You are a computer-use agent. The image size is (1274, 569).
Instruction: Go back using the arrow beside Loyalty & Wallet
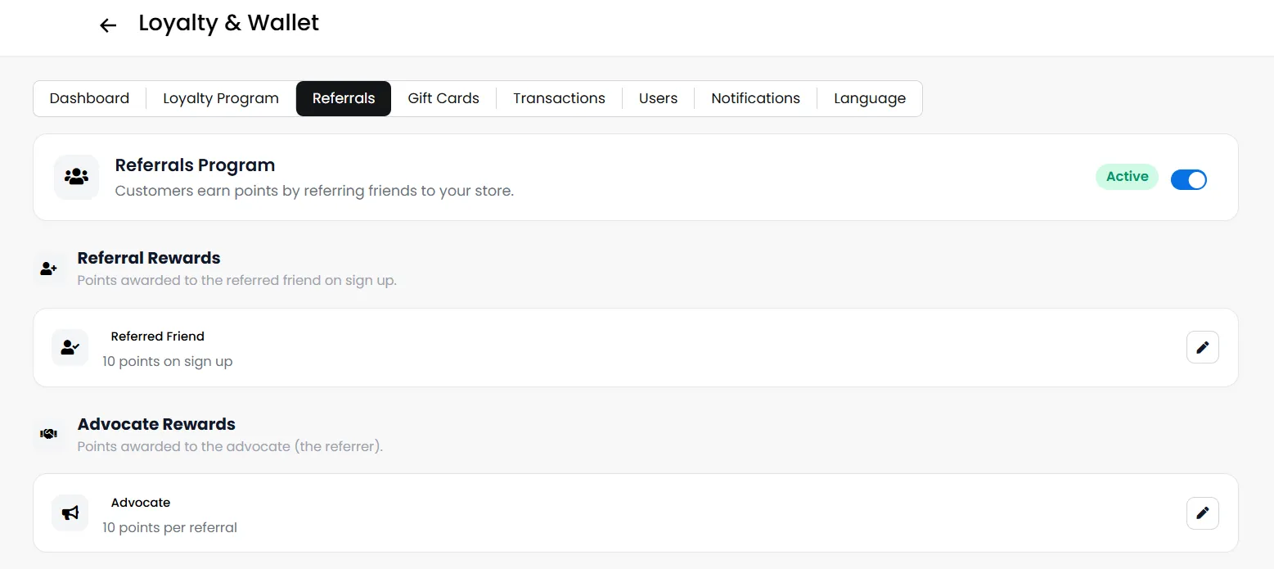[108, 25]
